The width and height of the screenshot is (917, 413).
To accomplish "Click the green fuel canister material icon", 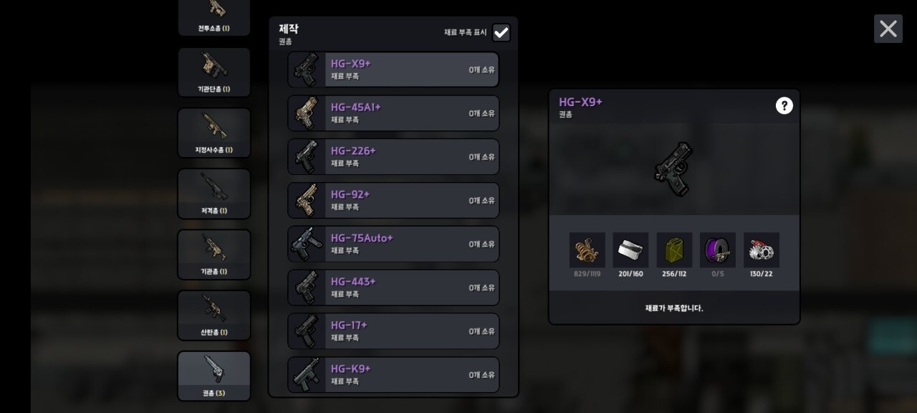I will click(674, 250).
